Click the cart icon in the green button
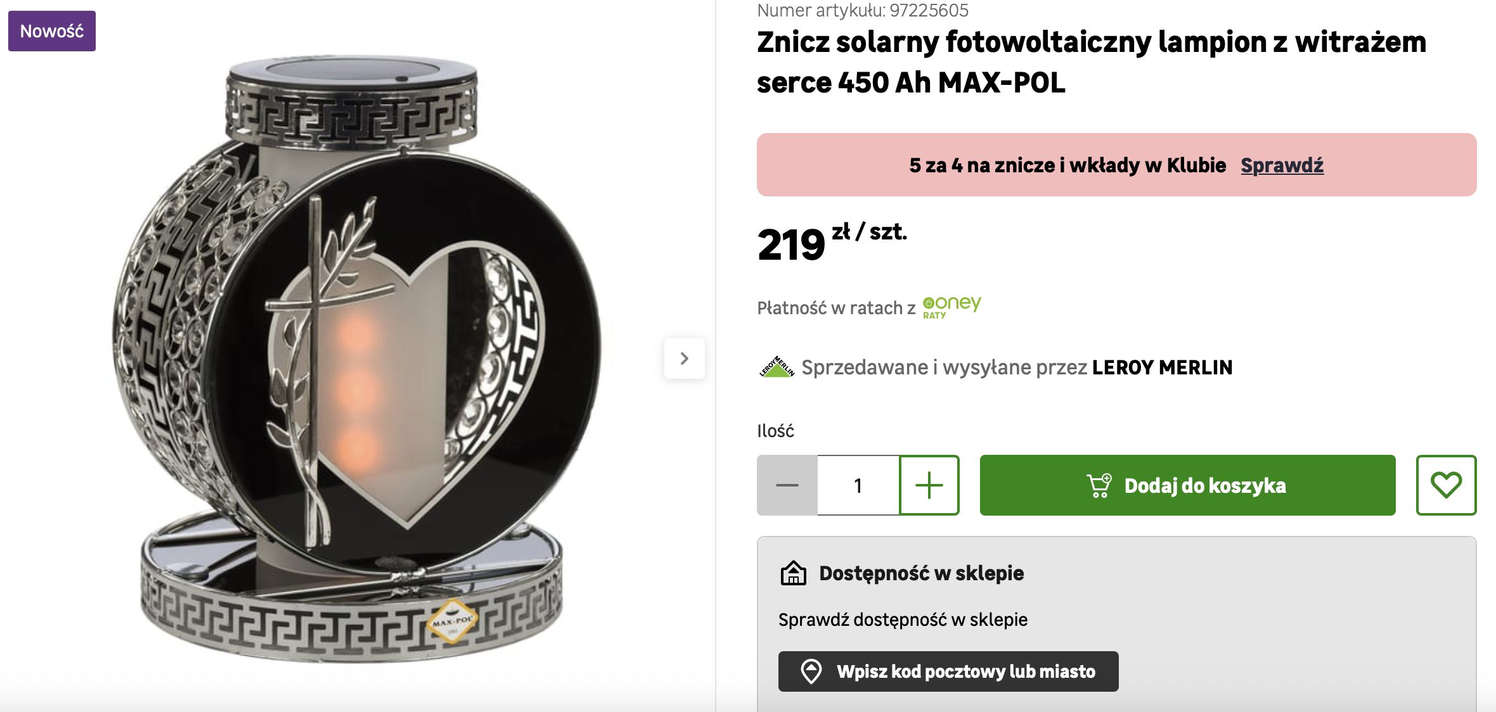The image size is (1496, 712). click(x=1099, y=486)
